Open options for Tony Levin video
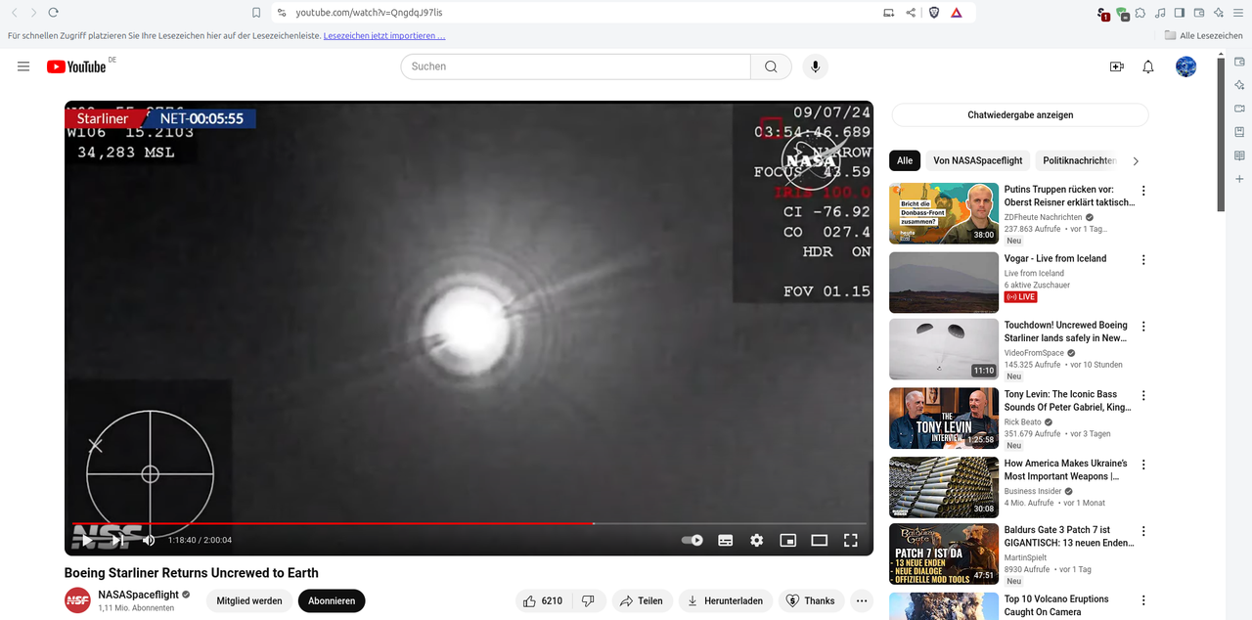The image size is (1252, 620). (1143, 396)
